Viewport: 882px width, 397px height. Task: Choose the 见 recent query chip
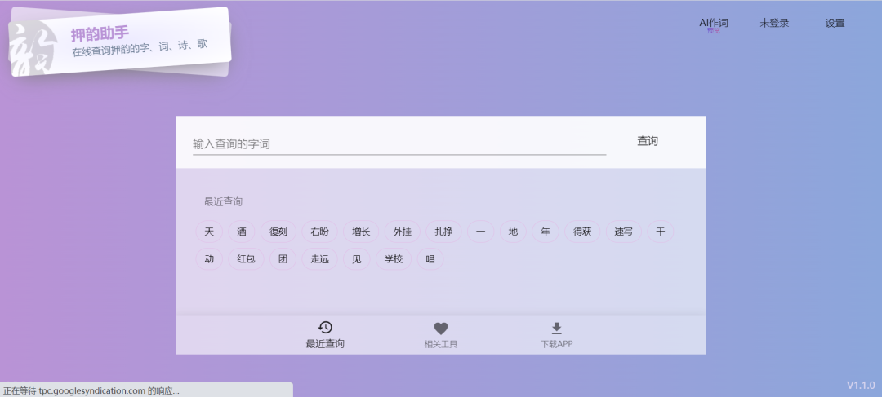click(x=357, y=259)
